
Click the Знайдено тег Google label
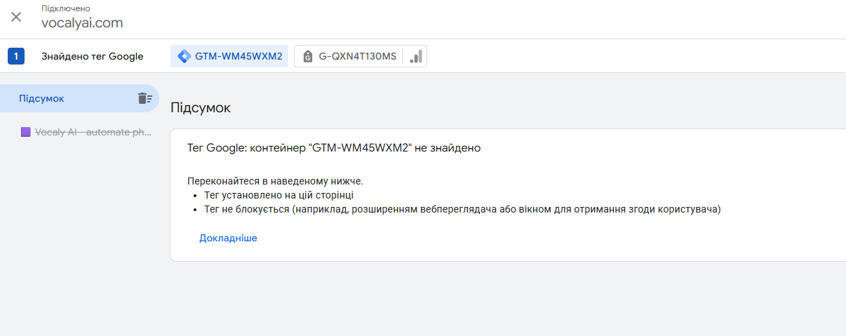point(92,56)
